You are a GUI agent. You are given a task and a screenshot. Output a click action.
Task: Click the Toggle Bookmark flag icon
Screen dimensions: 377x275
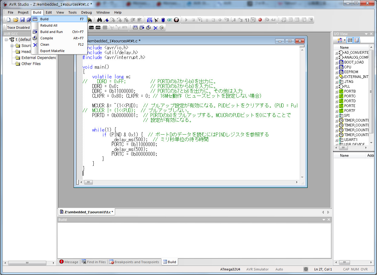[x=106, y=20]
